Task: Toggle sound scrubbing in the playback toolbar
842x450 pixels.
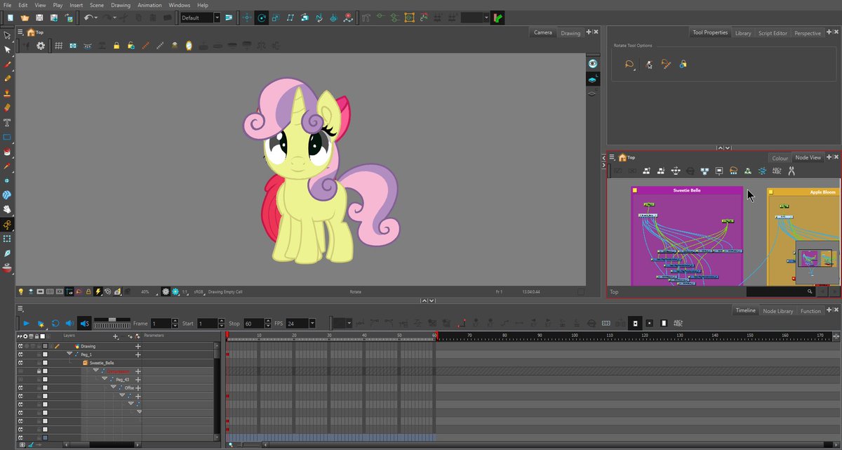Action: (83, 323)
